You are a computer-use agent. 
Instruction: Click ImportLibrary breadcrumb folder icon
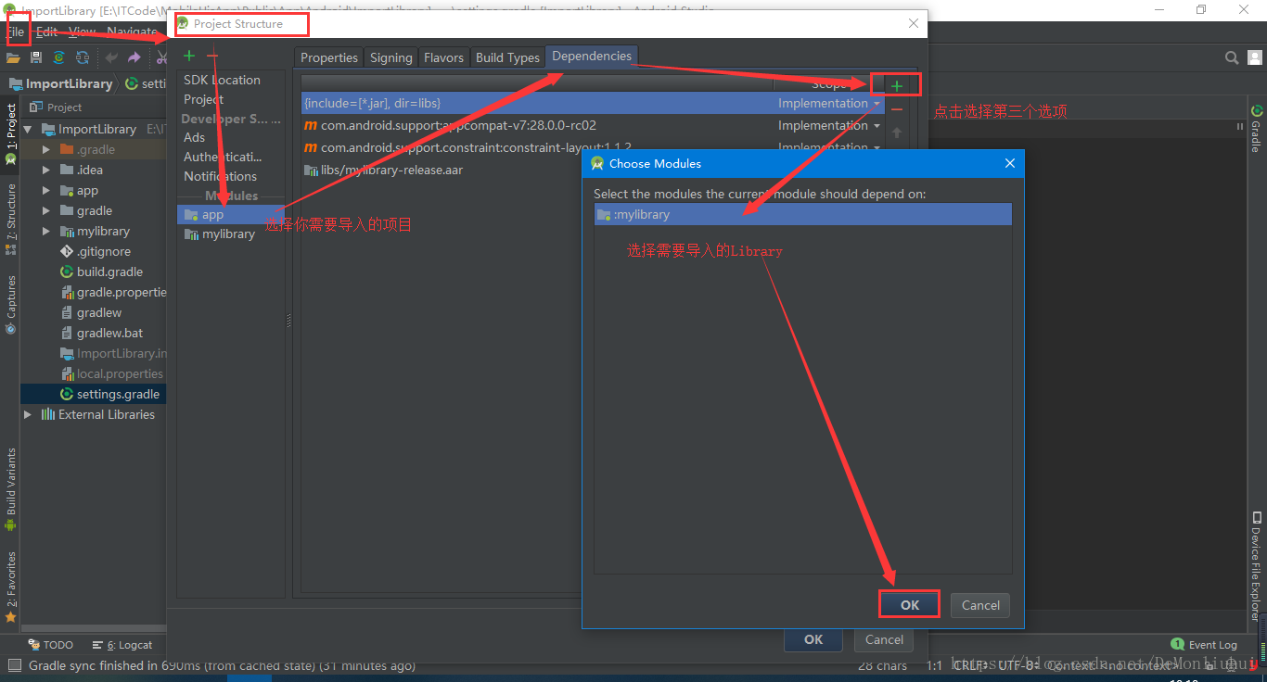point(15,83)
